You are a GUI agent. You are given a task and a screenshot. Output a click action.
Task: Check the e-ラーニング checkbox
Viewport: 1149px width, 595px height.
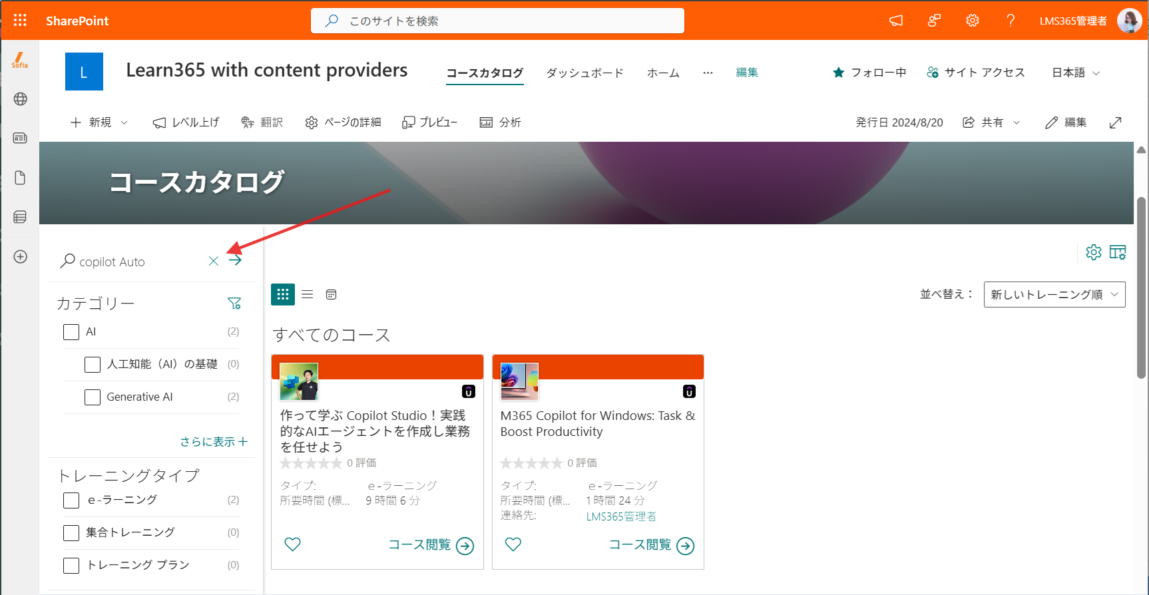point(71,500)
